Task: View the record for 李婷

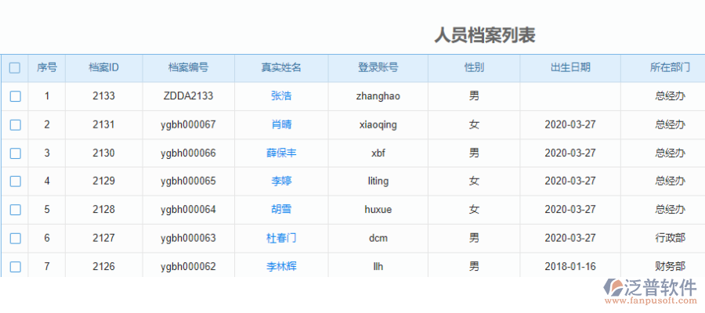Action: pyautogui.click(x=281, y=181)
